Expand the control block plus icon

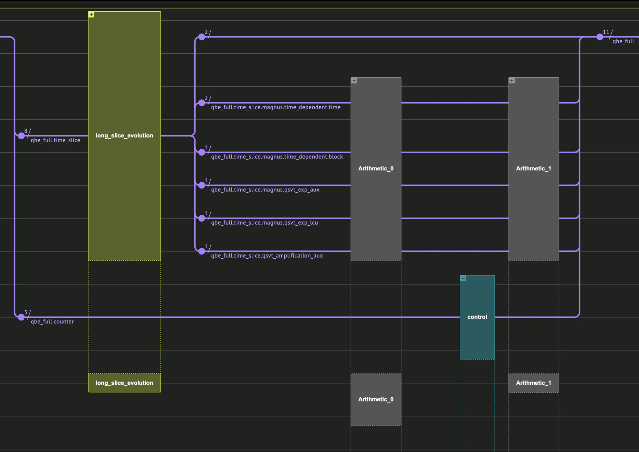[463, 278]
